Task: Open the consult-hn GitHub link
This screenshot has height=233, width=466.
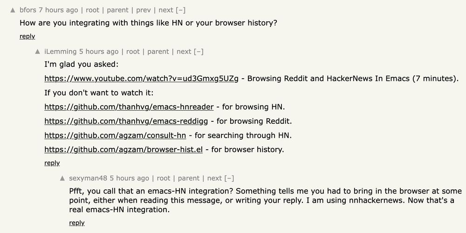Action: pos(115,135)
